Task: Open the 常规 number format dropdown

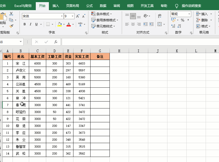Action: 189,14
